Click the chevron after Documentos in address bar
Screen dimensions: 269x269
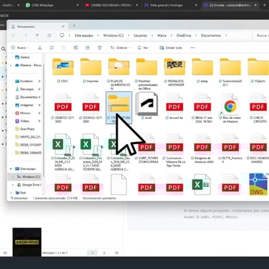[226, 36]
